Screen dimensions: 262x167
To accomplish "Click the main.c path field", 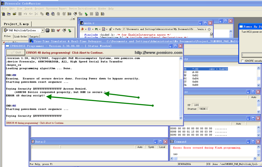I will (x=165, y=29).
